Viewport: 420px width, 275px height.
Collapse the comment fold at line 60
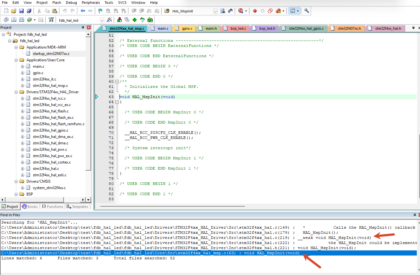(x=117, y=81)
